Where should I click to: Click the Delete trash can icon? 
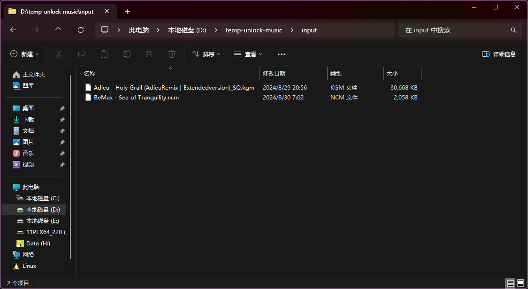click(x=172, y=54)
